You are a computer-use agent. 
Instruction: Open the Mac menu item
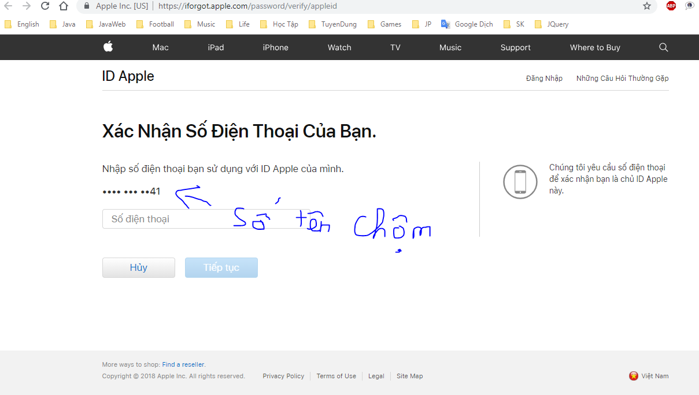coord(160,47)
